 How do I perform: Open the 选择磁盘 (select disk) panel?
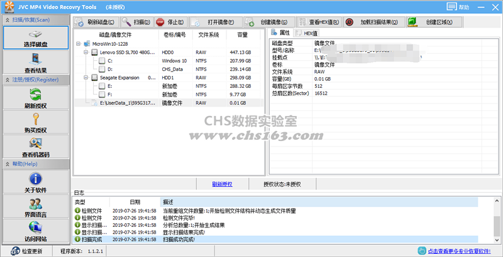pos(36,38)
